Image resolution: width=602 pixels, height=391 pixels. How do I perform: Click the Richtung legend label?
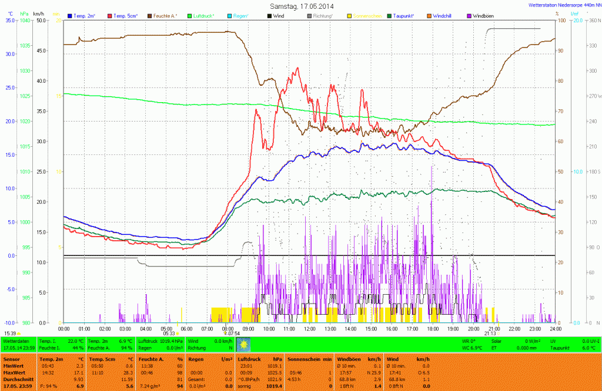(322, 15)
